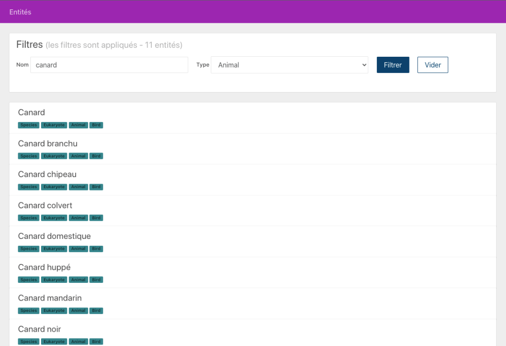This screenshot has width=506, height=346.
Task: Click the Entités header link
Action: pyautogui.click(x=20, y=12)
